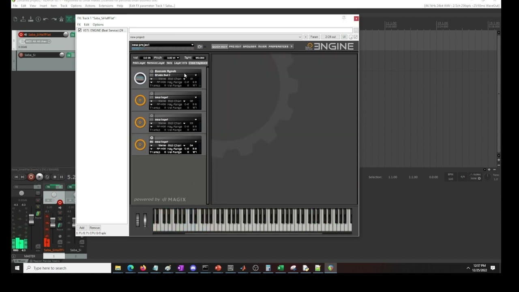Open Midi Chan dropdown on the fourth layer
Viewport: 519px width, 292px height.
click(x=184, y=146)
